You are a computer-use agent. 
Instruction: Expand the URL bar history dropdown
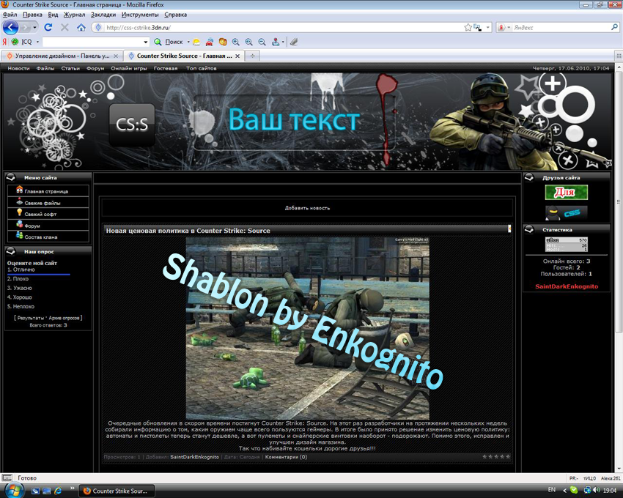[x=488, y=27]
